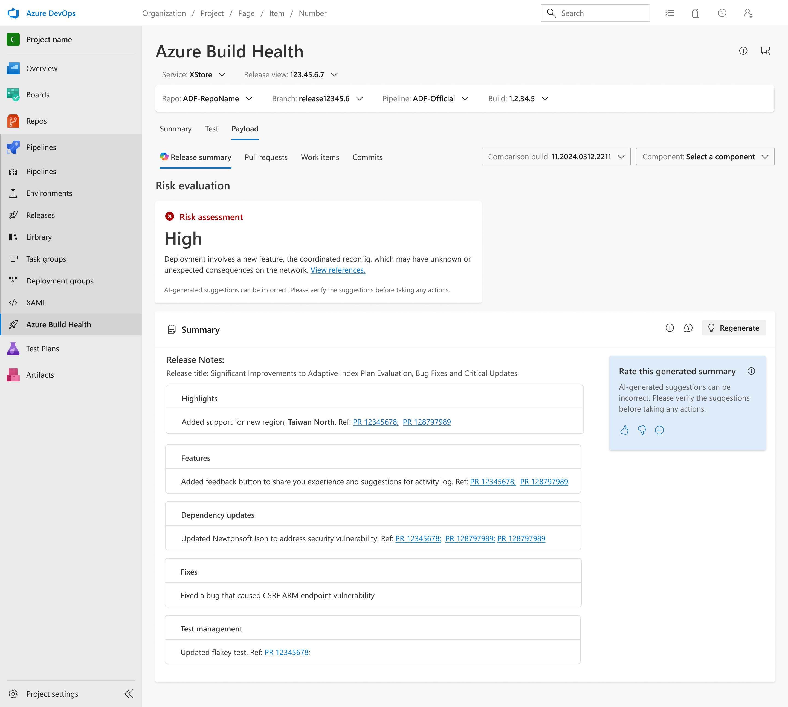Open the Build 1.2.34.5 dropdown

pyautogui.click(x=518, y=99)
